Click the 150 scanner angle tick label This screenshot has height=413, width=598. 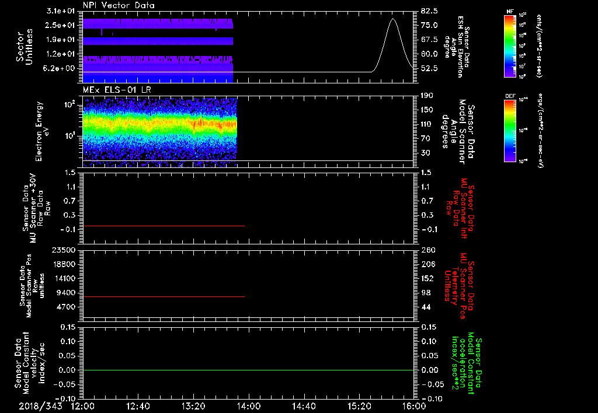[x=427, y=110]
